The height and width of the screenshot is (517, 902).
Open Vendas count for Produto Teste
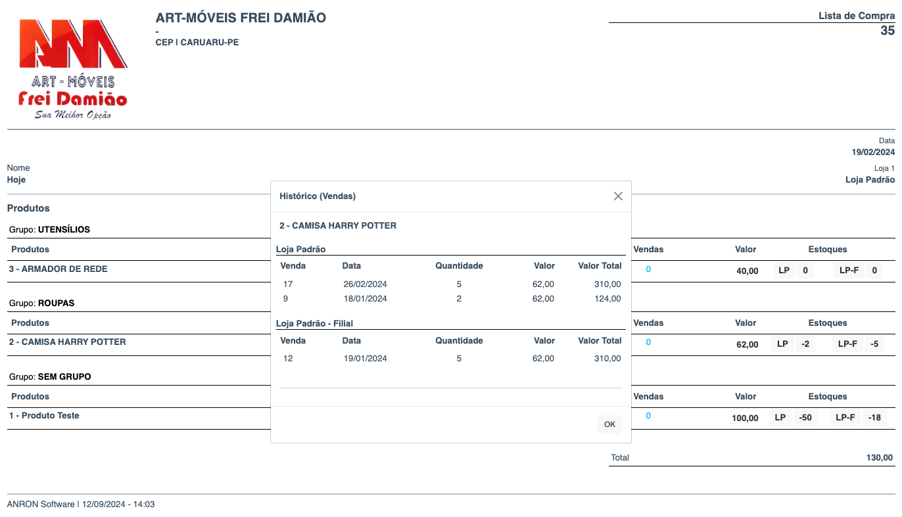coord(648,416)
